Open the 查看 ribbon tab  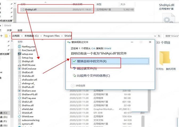click(x=20, y=30)
